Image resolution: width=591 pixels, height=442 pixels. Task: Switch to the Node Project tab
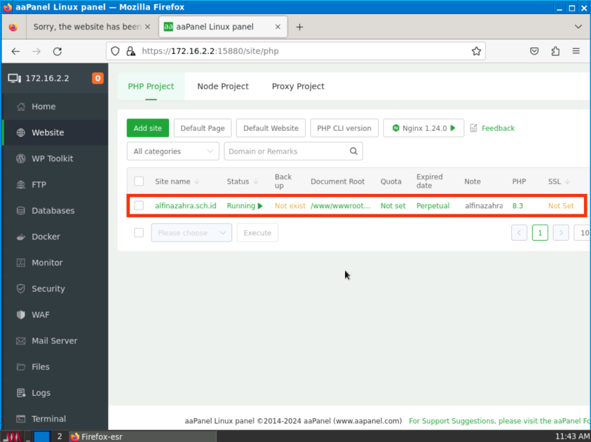(x=223, y=87)
